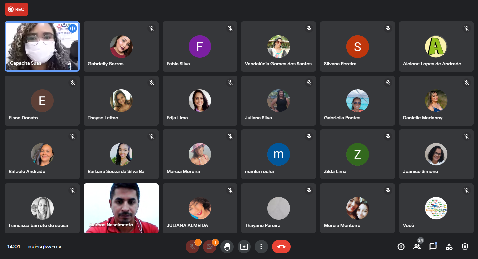478x259 pixels.
Task: Click the raise hand icon
Action: [227, 247]
